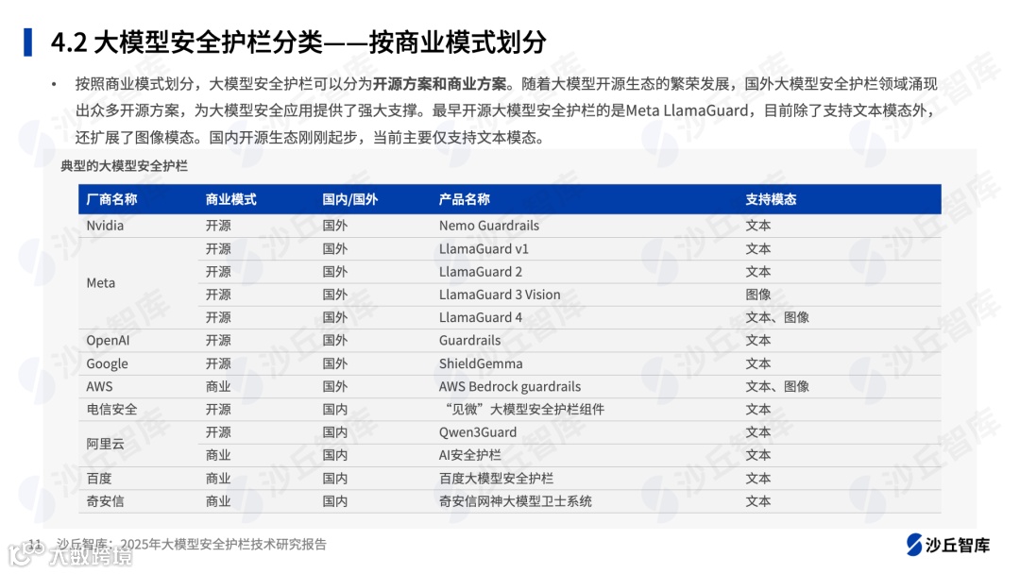The height and width of the screenshot is (574, 1020).
Task: Click the '产品名称' column header
Action: (465, 199)
